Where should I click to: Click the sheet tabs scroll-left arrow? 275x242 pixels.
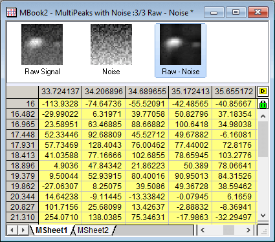point(12,230)
